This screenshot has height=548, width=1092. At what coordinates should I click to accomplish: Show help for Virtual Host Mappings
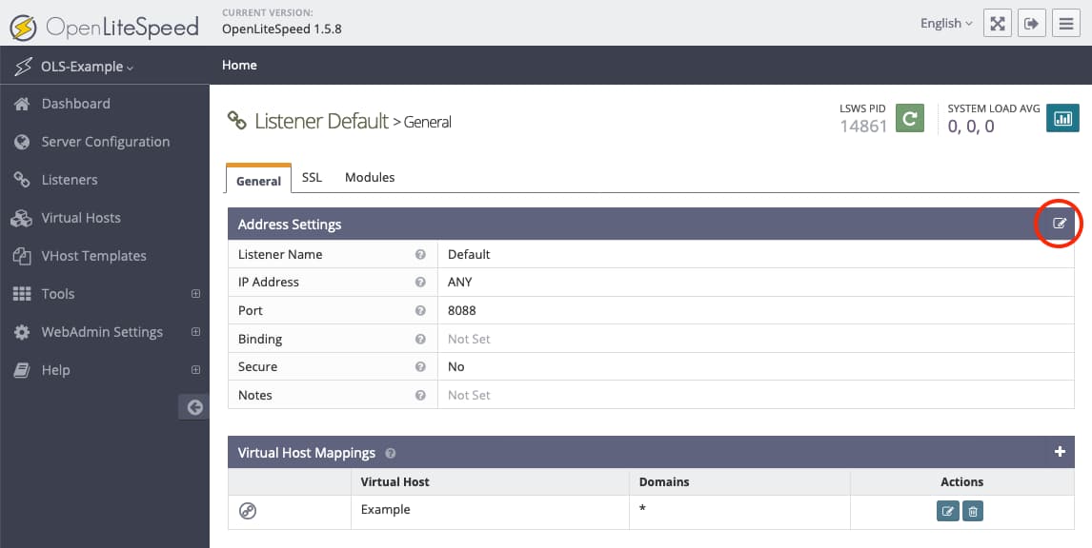[391, 454]
